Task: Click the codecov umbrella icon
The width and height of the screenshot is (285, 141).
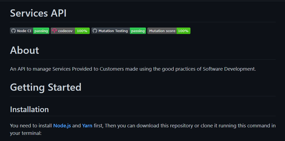Action: click(54, 31)
